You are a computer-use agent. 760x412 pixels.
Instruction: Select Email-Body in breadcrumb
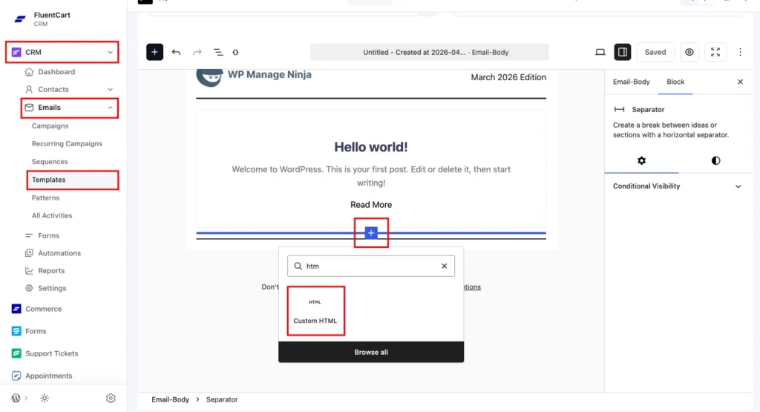coord(170,399)
